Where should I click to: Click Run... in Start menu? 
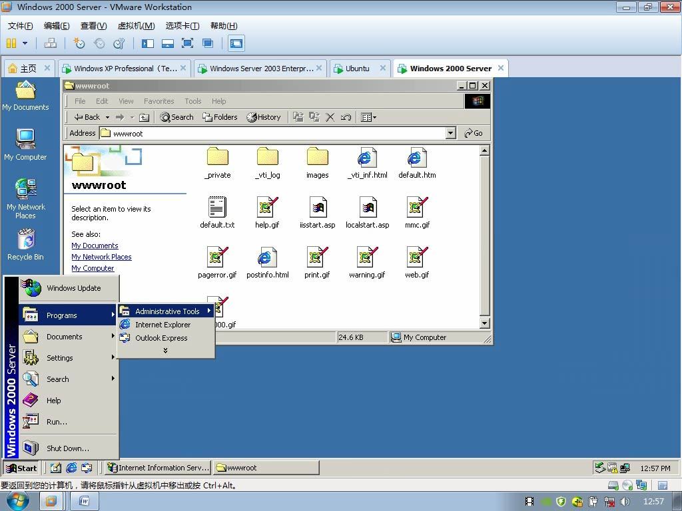pyautogui.click(x=69, y=421)
